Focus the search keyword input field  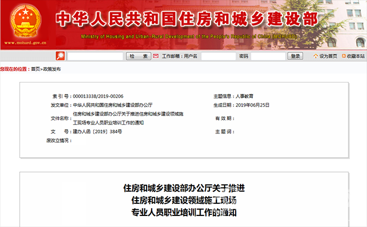(x=95, y=56)
